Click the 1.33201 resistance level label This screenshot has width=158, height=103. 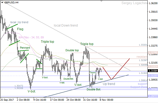[143, 45]
